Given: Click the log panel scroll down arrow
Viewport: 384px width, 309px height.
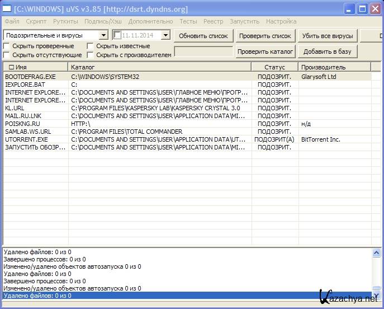Looking at the screenshot, I should coord(377,295).
